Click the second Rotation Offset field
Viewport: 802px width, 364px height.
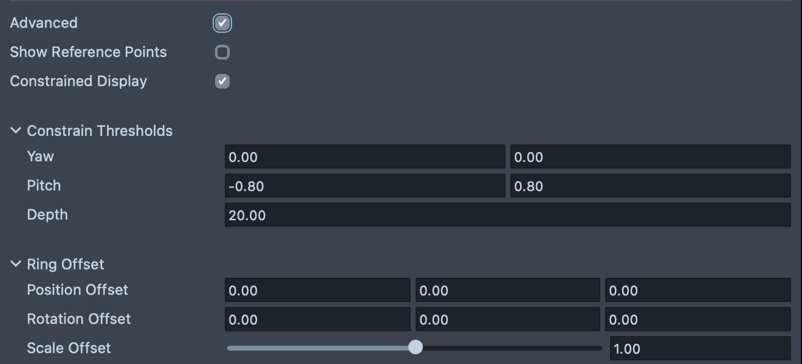(x=507, y=320)
